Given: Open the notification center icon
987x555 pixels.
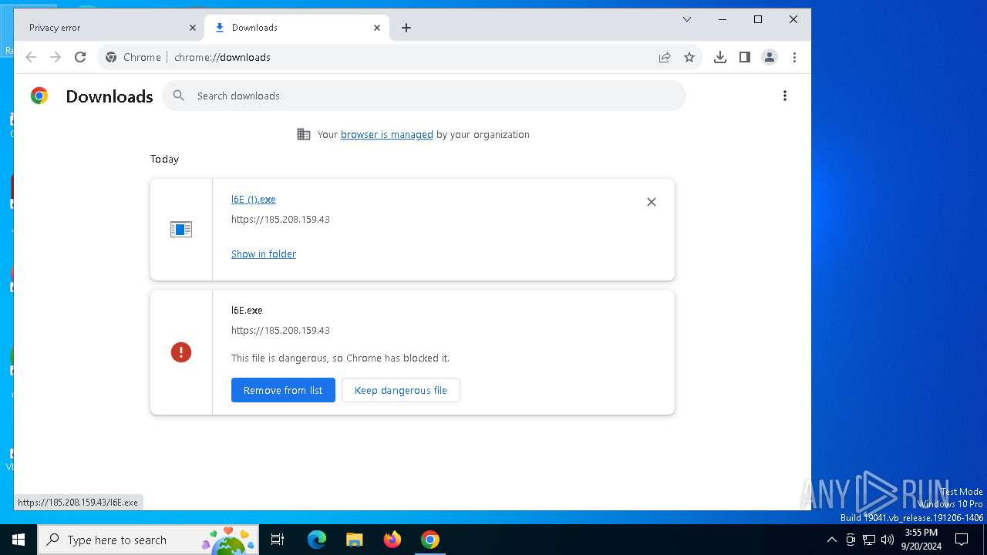Looking at the screenshot, I should pos(962,540).
